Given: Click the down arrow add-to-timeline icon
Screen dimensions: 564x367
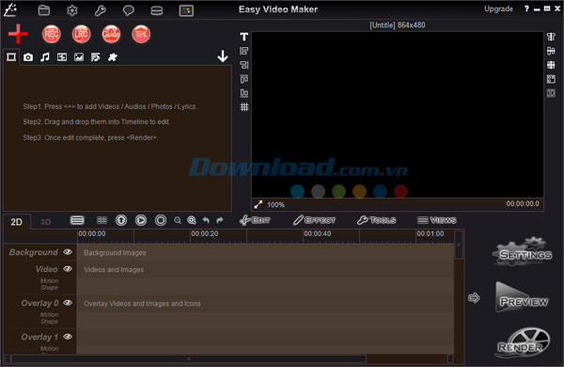Looking at the screenshot, I should point(223,56).
